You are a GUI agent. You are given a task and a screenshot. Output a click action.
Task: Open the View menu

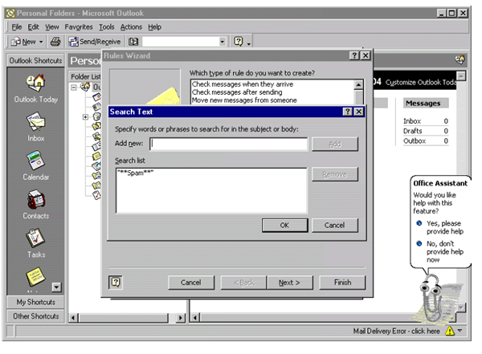point(52,27)
